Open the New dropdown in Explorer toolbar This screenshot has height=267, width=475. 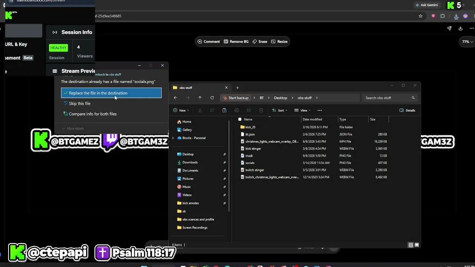point(181,111)
